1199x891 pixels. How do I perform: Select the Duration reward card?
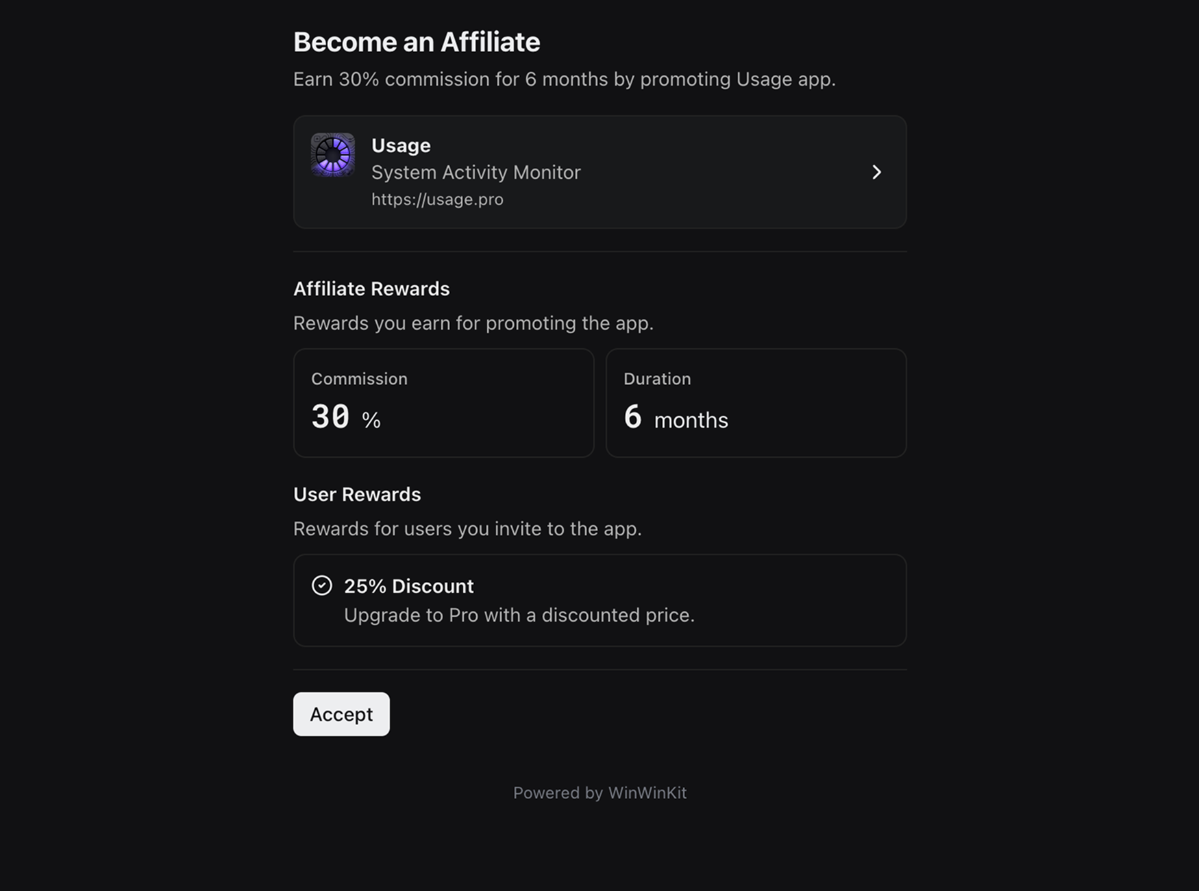756,403
